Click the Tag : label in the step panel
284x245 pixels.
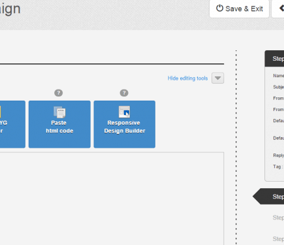tap(278, 167)
